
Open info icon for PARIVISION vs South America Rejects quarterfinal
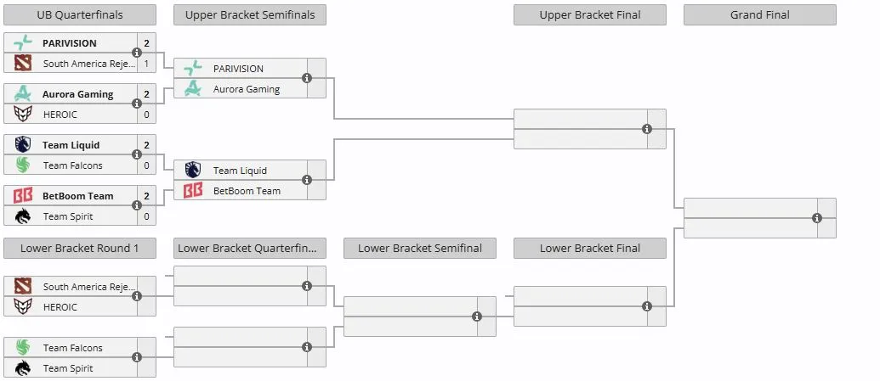click(x=136, y=53)
